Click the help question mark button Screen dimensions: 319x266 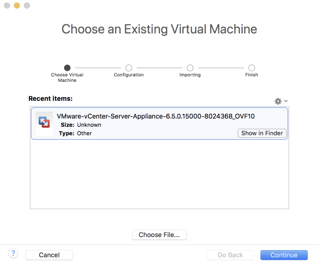(x=13, y=254)
